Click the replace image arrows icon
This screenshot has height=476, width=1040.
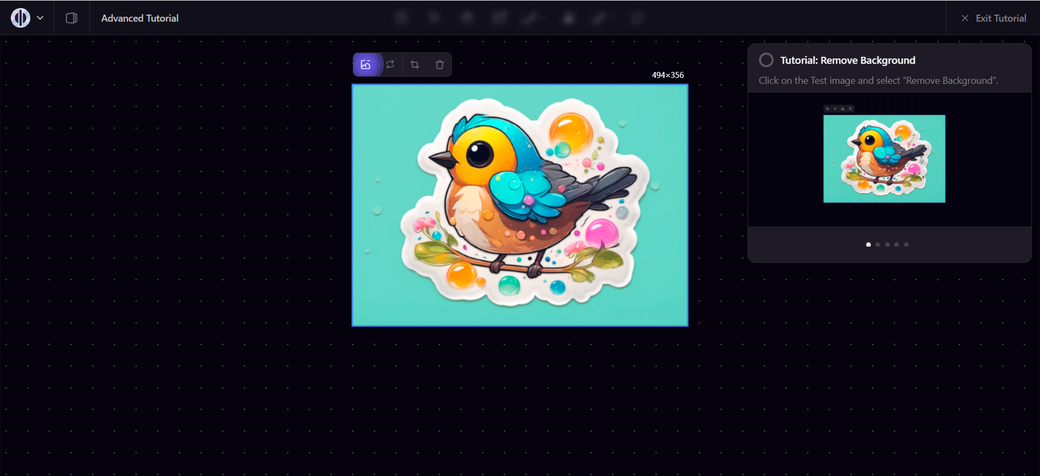(390, 65)
